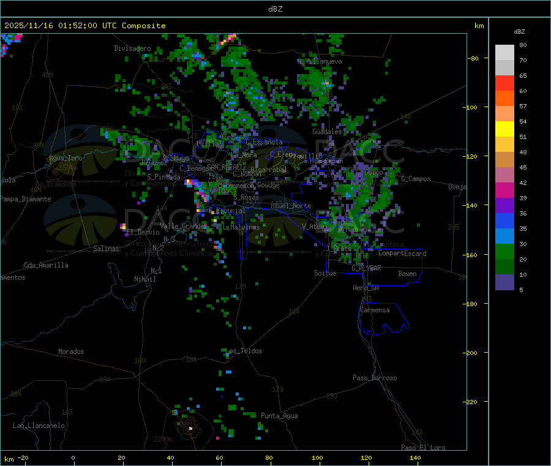Viewport: 551px width, 466px height.
Task: Click the magenta 39 dBZ legend swatch
Action: 504,190
